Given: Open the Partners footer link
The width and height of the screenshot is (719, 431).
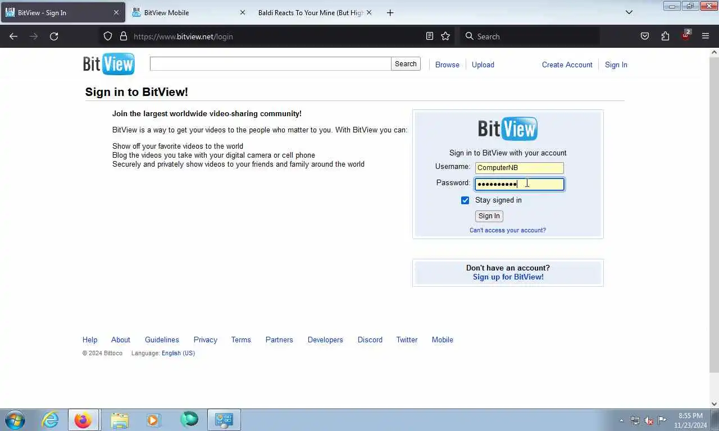Looking at the screenshot, I should pos(279,340).
